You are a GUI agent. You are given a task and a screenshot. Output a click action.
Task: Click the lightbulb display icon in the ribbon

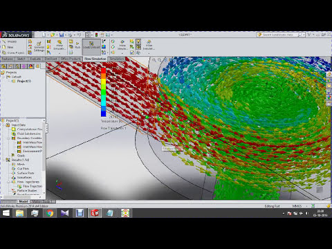click(138, 41)
